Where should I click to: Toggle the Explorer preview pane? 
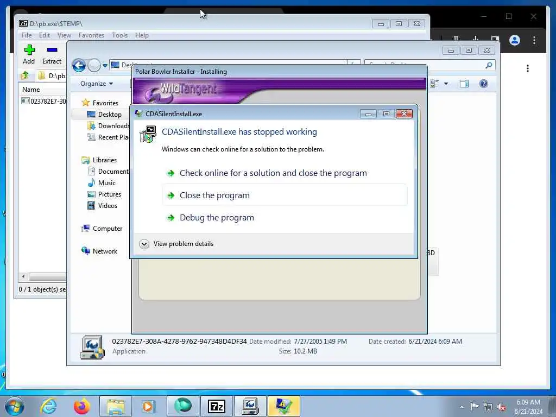coord(464,84)
